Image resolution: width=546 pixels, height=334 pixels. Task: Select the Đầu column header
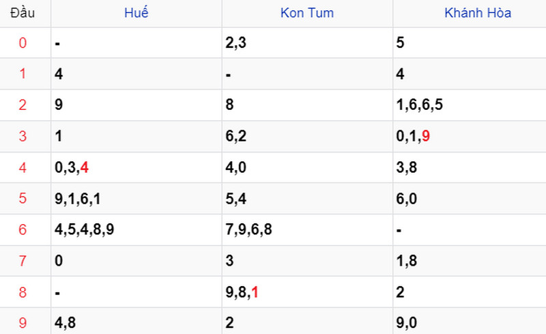coord(23,13)
